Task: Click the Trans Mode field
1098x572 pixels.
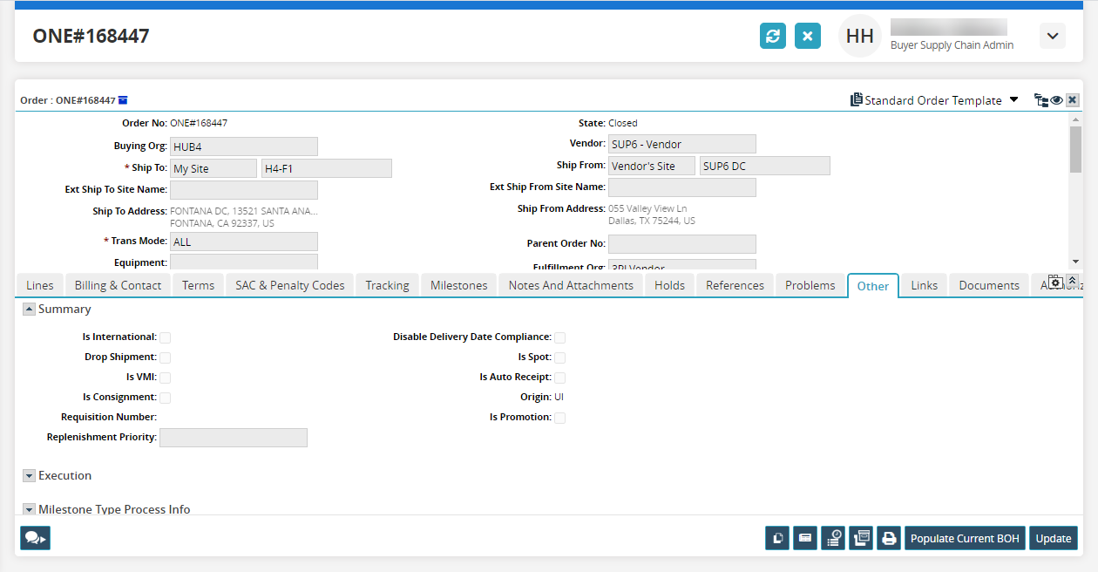Action: pos(244,242)
